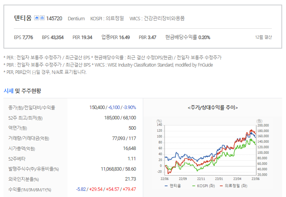Click 시가총액(억원) row label
Image resolution: width=286 pixels, height=197 pixels.
[21, 148]
